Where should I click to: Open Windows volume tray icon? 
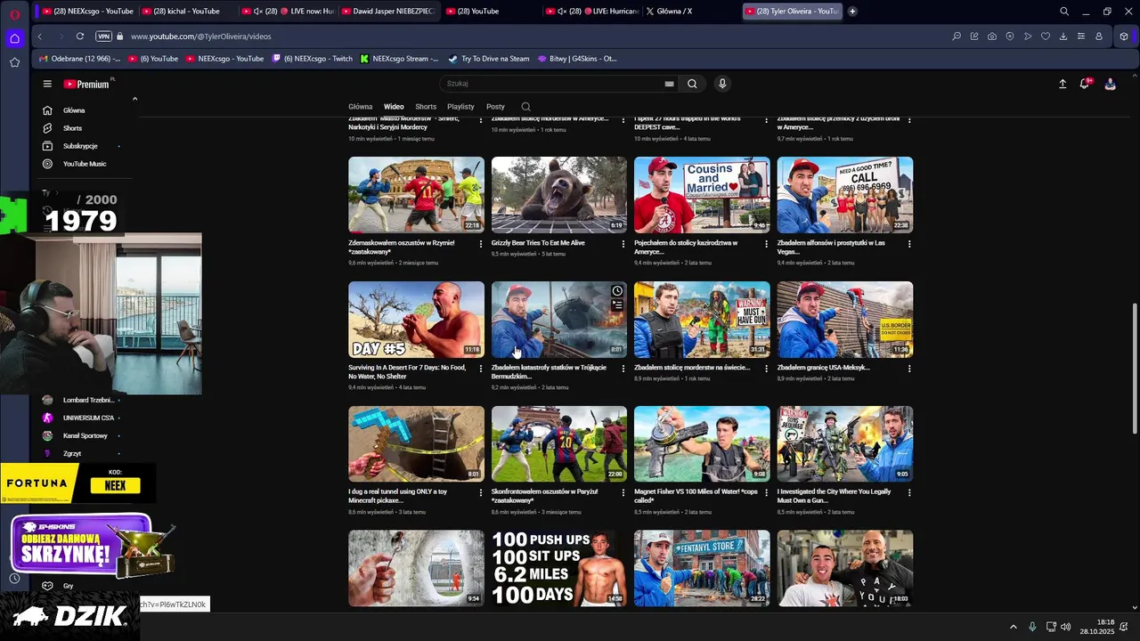pos(1065,627)
